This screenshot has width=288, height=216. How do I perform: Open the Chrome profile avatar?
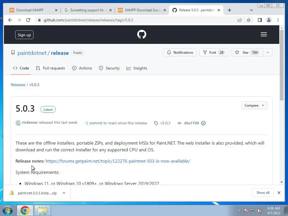[269, 20]
